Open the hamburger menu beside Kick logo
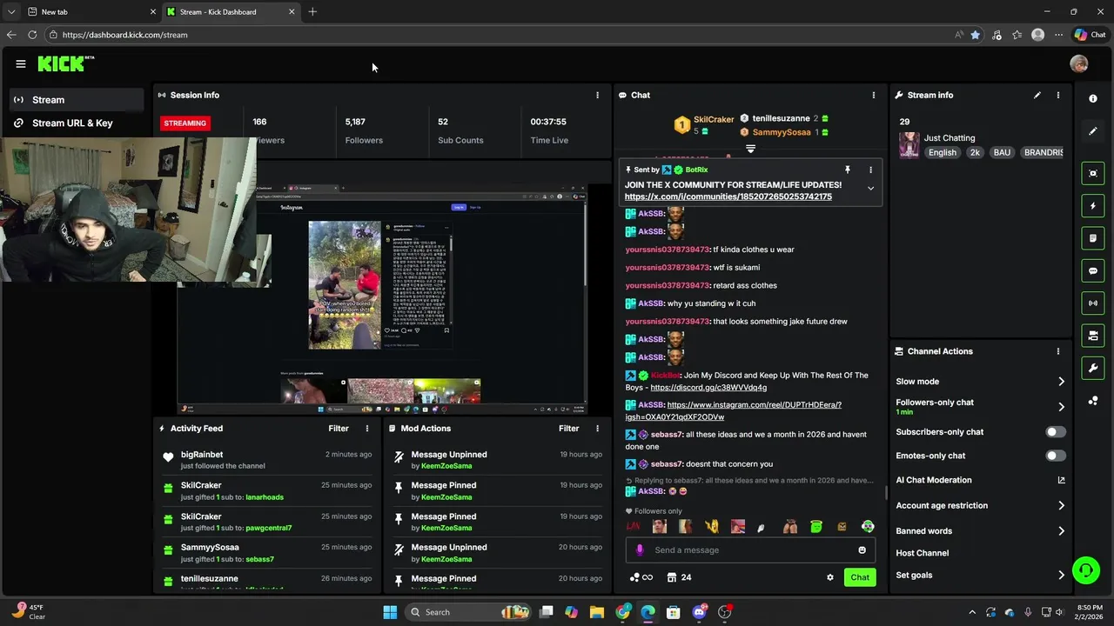The width and height of the screenshot is (1114, 626). 21,63
